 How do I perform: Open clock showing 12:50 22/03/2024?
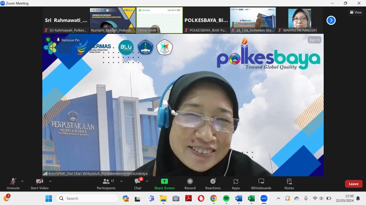(x=345, y=199)
